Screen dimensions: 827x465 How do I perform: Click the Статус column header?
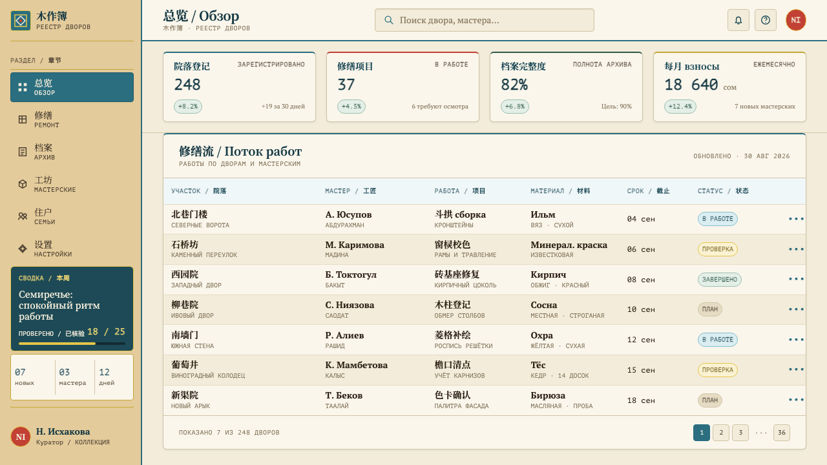(724, 191)
